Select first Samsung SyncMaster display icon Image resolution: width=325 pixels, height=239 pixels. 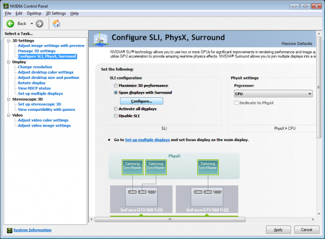pyautogui.click(x=133, y=167)
